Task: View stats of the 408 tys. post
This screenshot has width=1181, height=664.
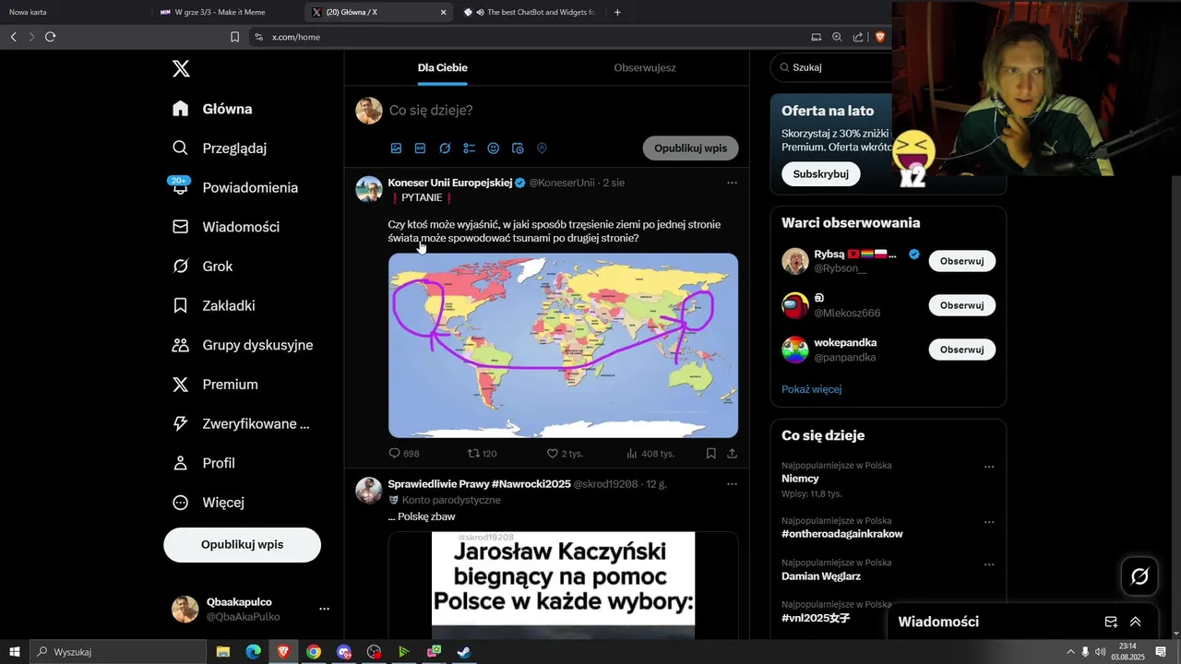Action: pyautogui.click(x=650, y=454)
